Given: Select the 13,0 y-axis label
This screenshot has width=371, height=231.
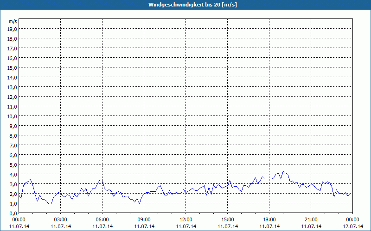Looking at the screenshot, I should (x=13, y=87).
